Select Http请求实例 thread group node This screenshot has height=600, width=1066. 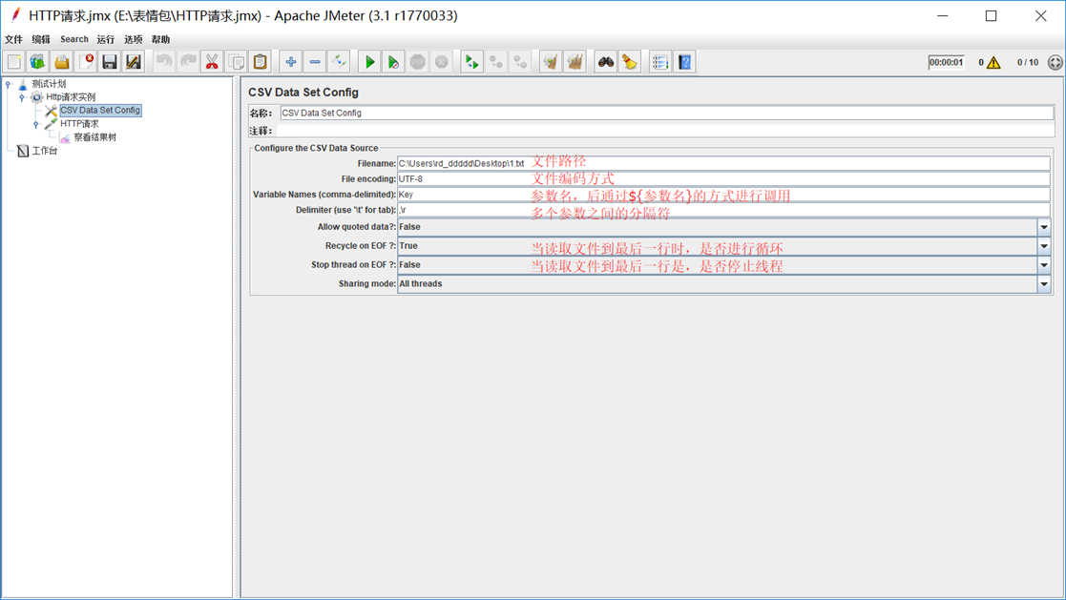coord(71,97)
